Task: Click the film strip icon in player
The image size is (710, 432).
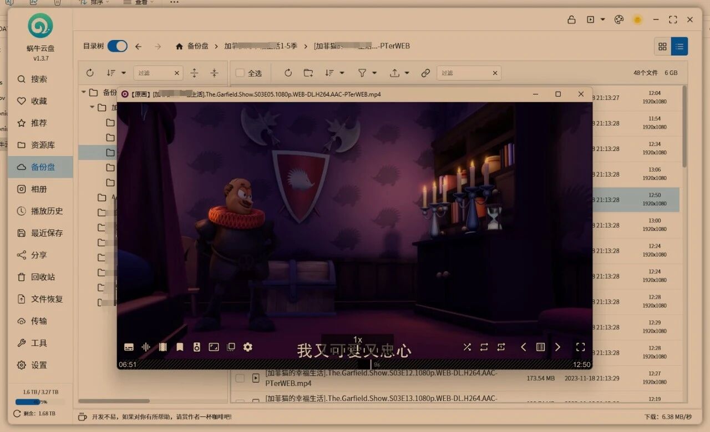Action: pyautogui.click(x=163, y=347)
